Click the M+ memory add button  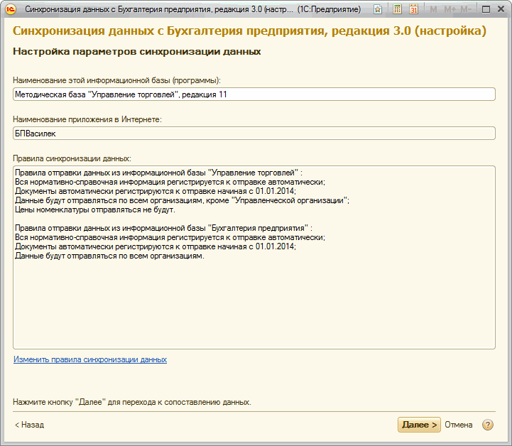point(450,9)
